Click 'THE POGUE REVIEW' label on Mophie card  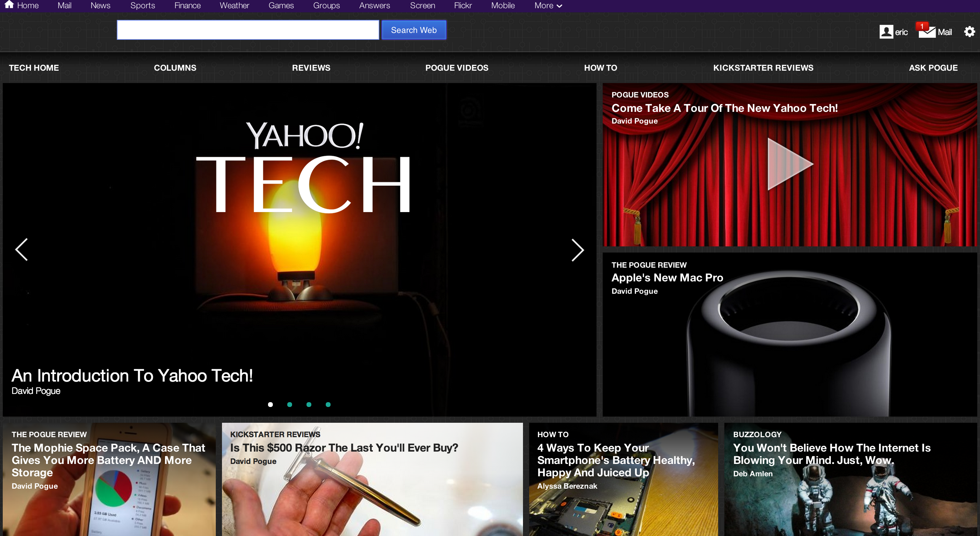coord(49,434)
